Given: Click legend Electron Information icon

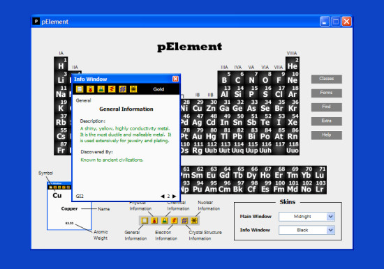Looking at the screenshot, I should point(175,221).
